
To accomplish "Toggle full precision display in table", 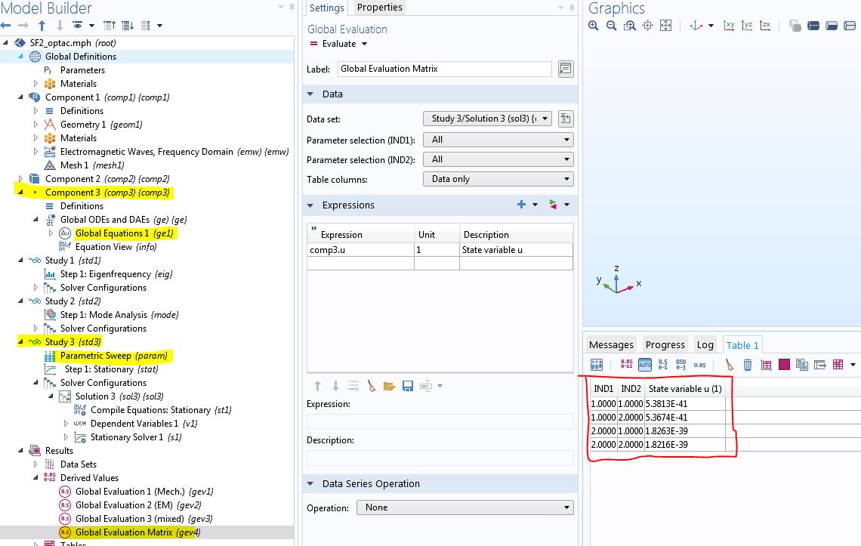I will pos(627,365).
